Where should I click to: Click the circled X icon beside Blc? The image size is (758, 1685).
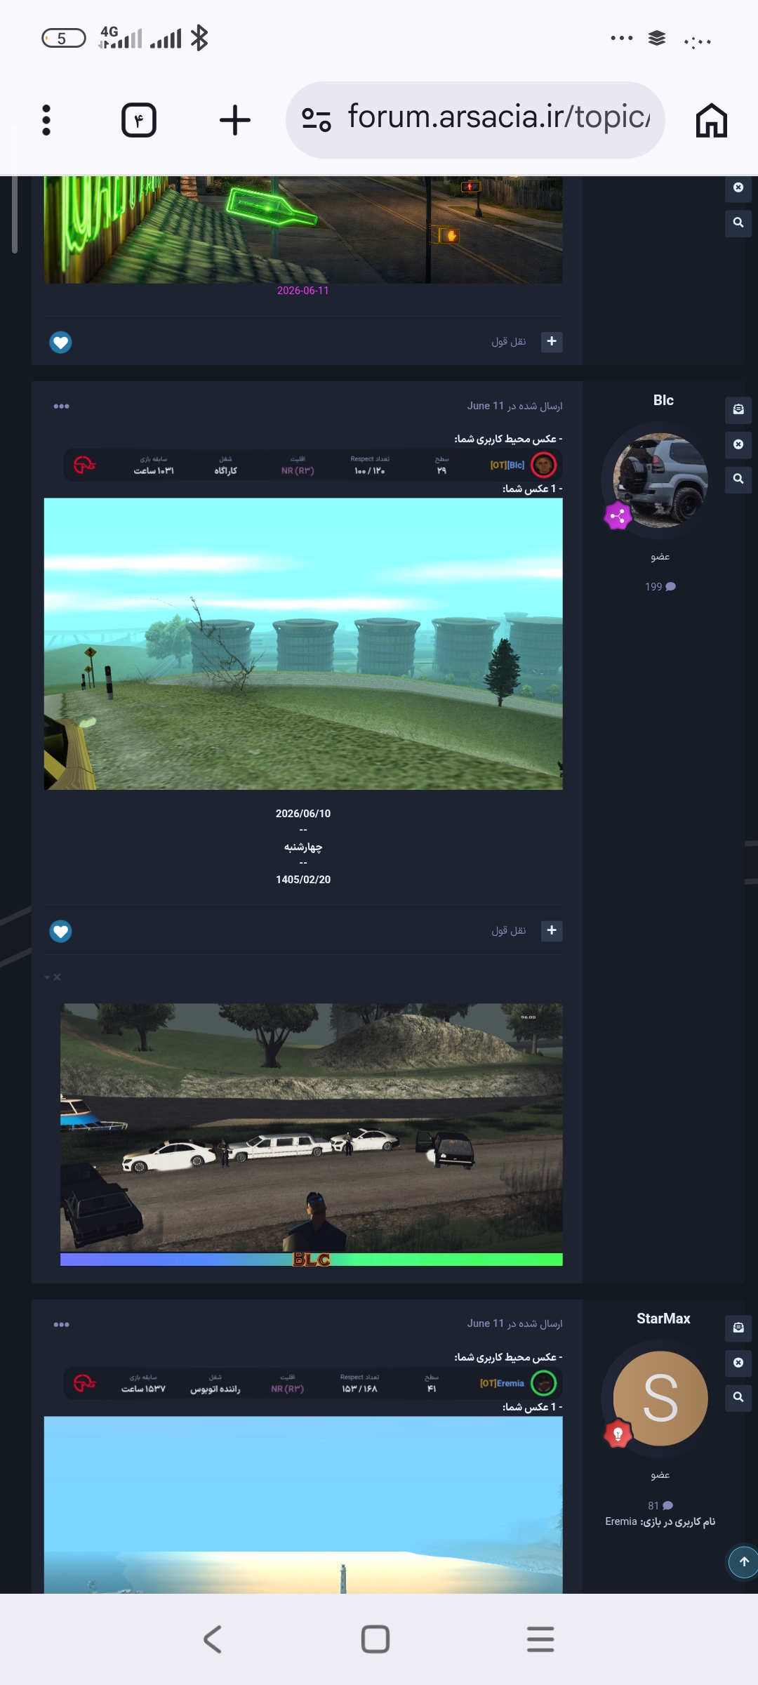point(738,444)
